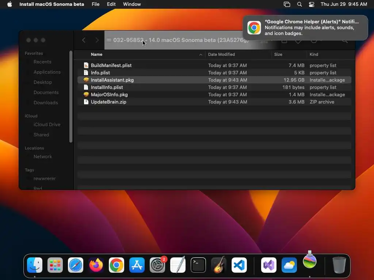Screen dimensions: 374x280
Task: Go forward in Finder window
Action: pos(97,40)
